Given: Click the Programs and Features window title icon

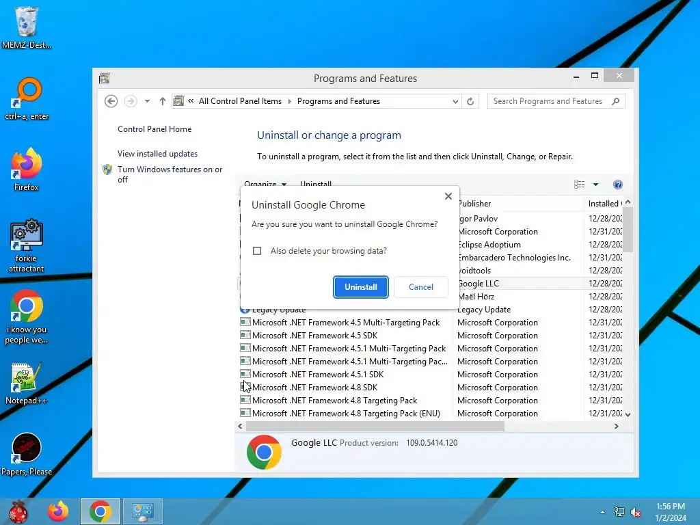Looking at the screenshot, I should point(105,79).
